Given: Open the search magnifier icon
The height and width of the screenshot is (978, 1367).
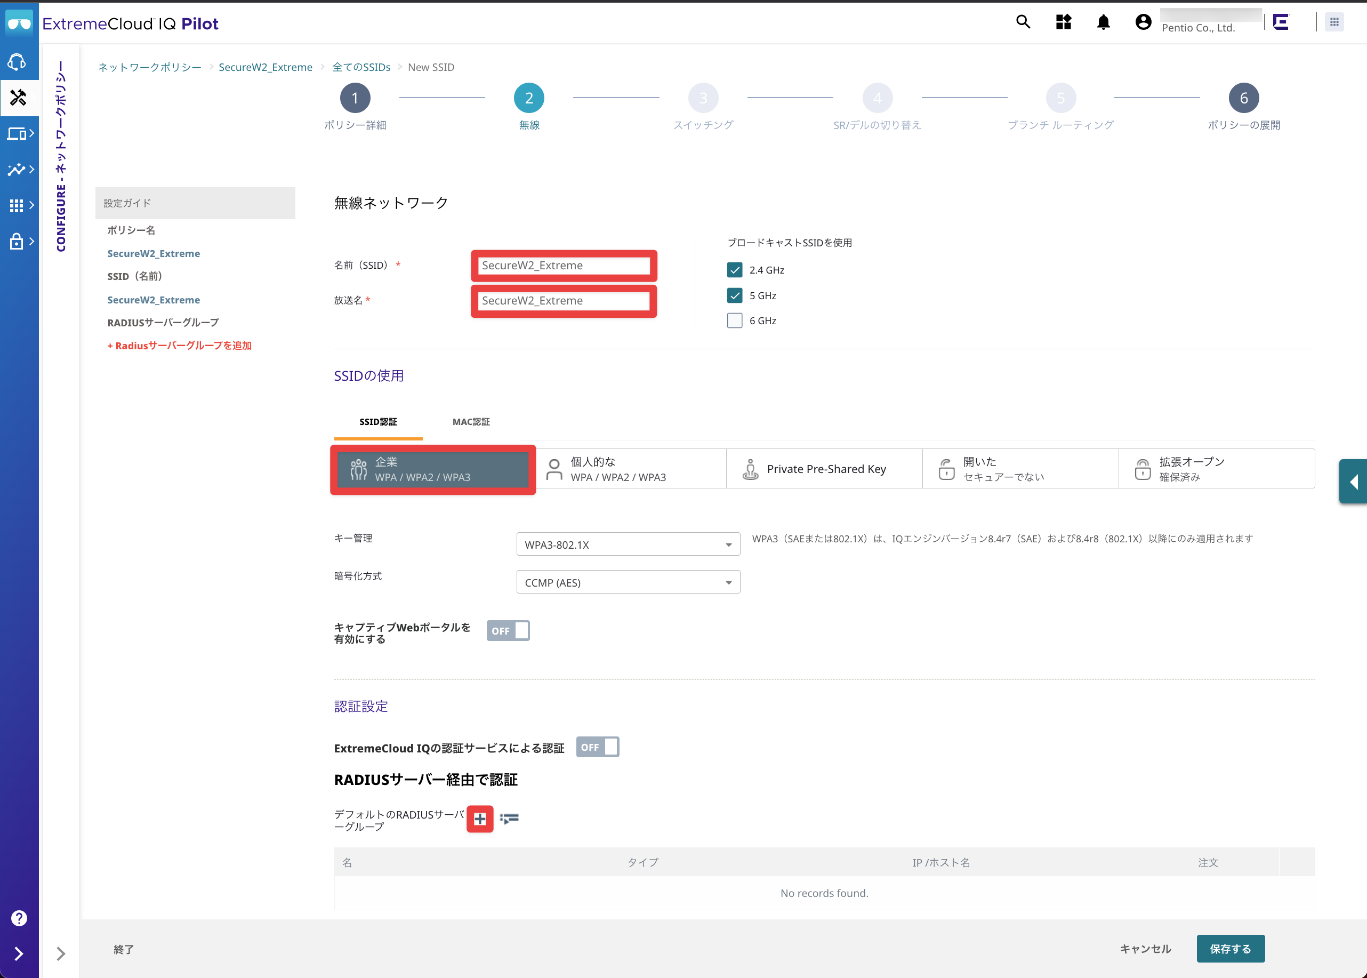Looking at the screenshot, I should tap(1023, 22).
